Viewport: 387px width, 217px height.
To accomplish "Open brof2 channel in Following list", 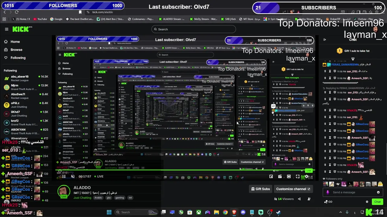I will tap(26, 122).
